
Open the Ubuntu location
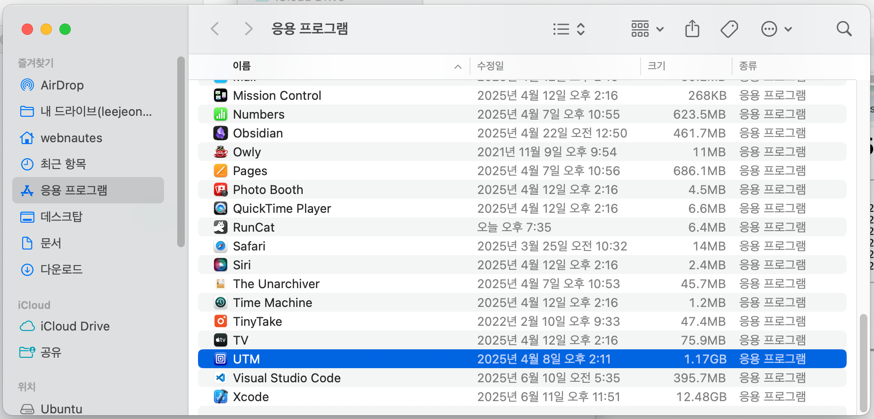88,409
